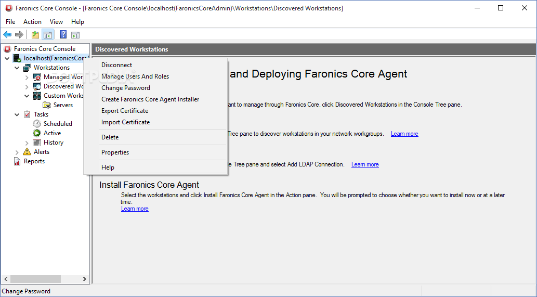Viewport: 537px width, 297px height.
Task: Select the Servers tree item
Action: [63, 105]
